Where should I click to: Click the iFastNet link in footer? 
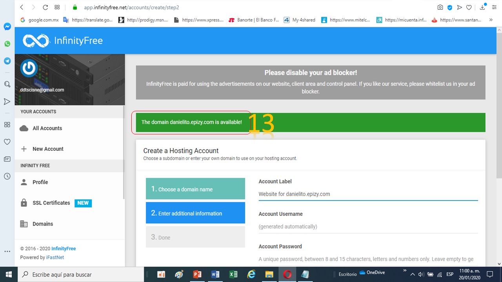pos(55,257)
